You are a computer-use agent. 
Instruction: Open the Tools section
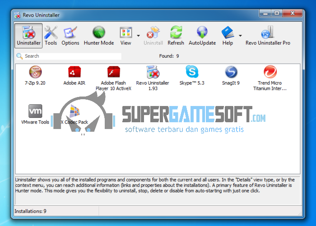coord(51,36)
